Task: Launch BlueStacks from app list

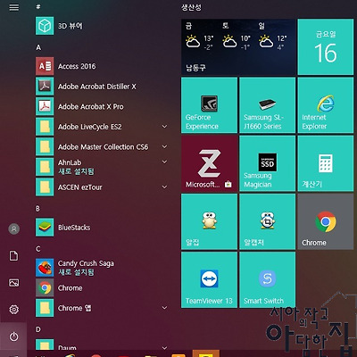Action: pos(101,228)
